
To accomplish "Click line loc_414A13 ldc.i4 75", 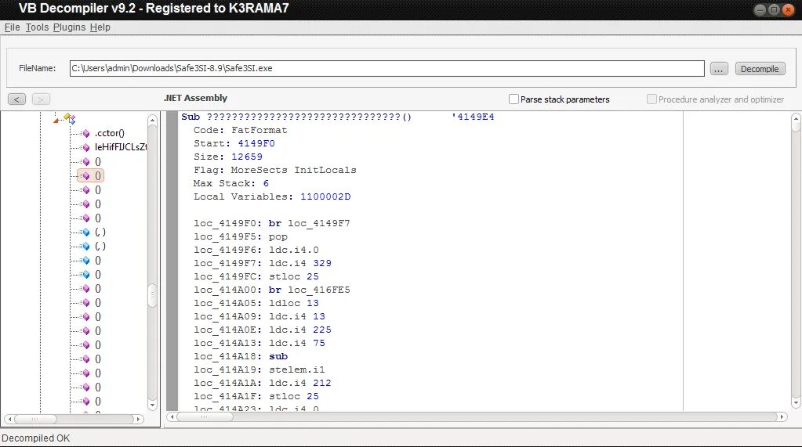I will (259, 343).
